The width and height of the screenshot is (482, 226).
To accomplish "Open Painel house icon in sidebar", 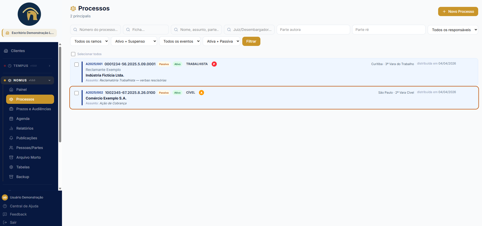I will (x=11, y=90).
